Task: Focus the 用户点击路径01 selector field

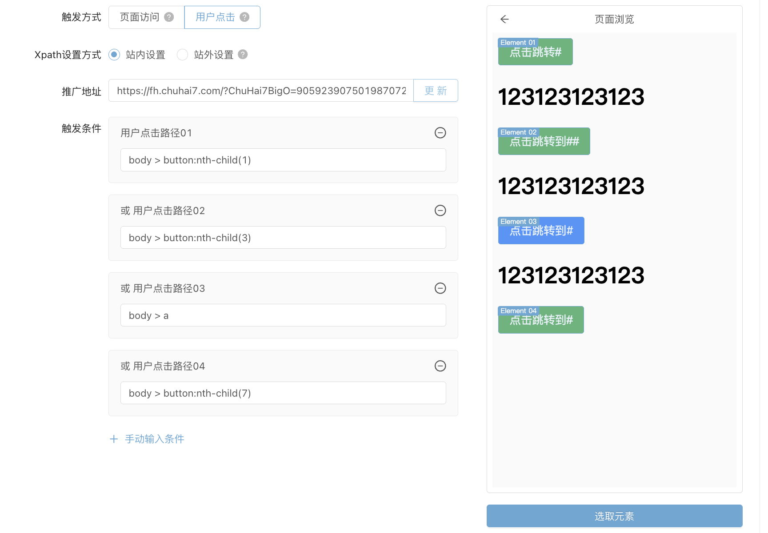Action: click(x=283, y=160)
